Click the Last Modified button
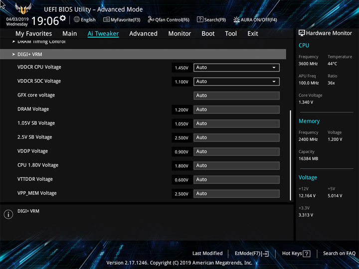The width and height of the screenshot is (359, 269). [207, 254]
